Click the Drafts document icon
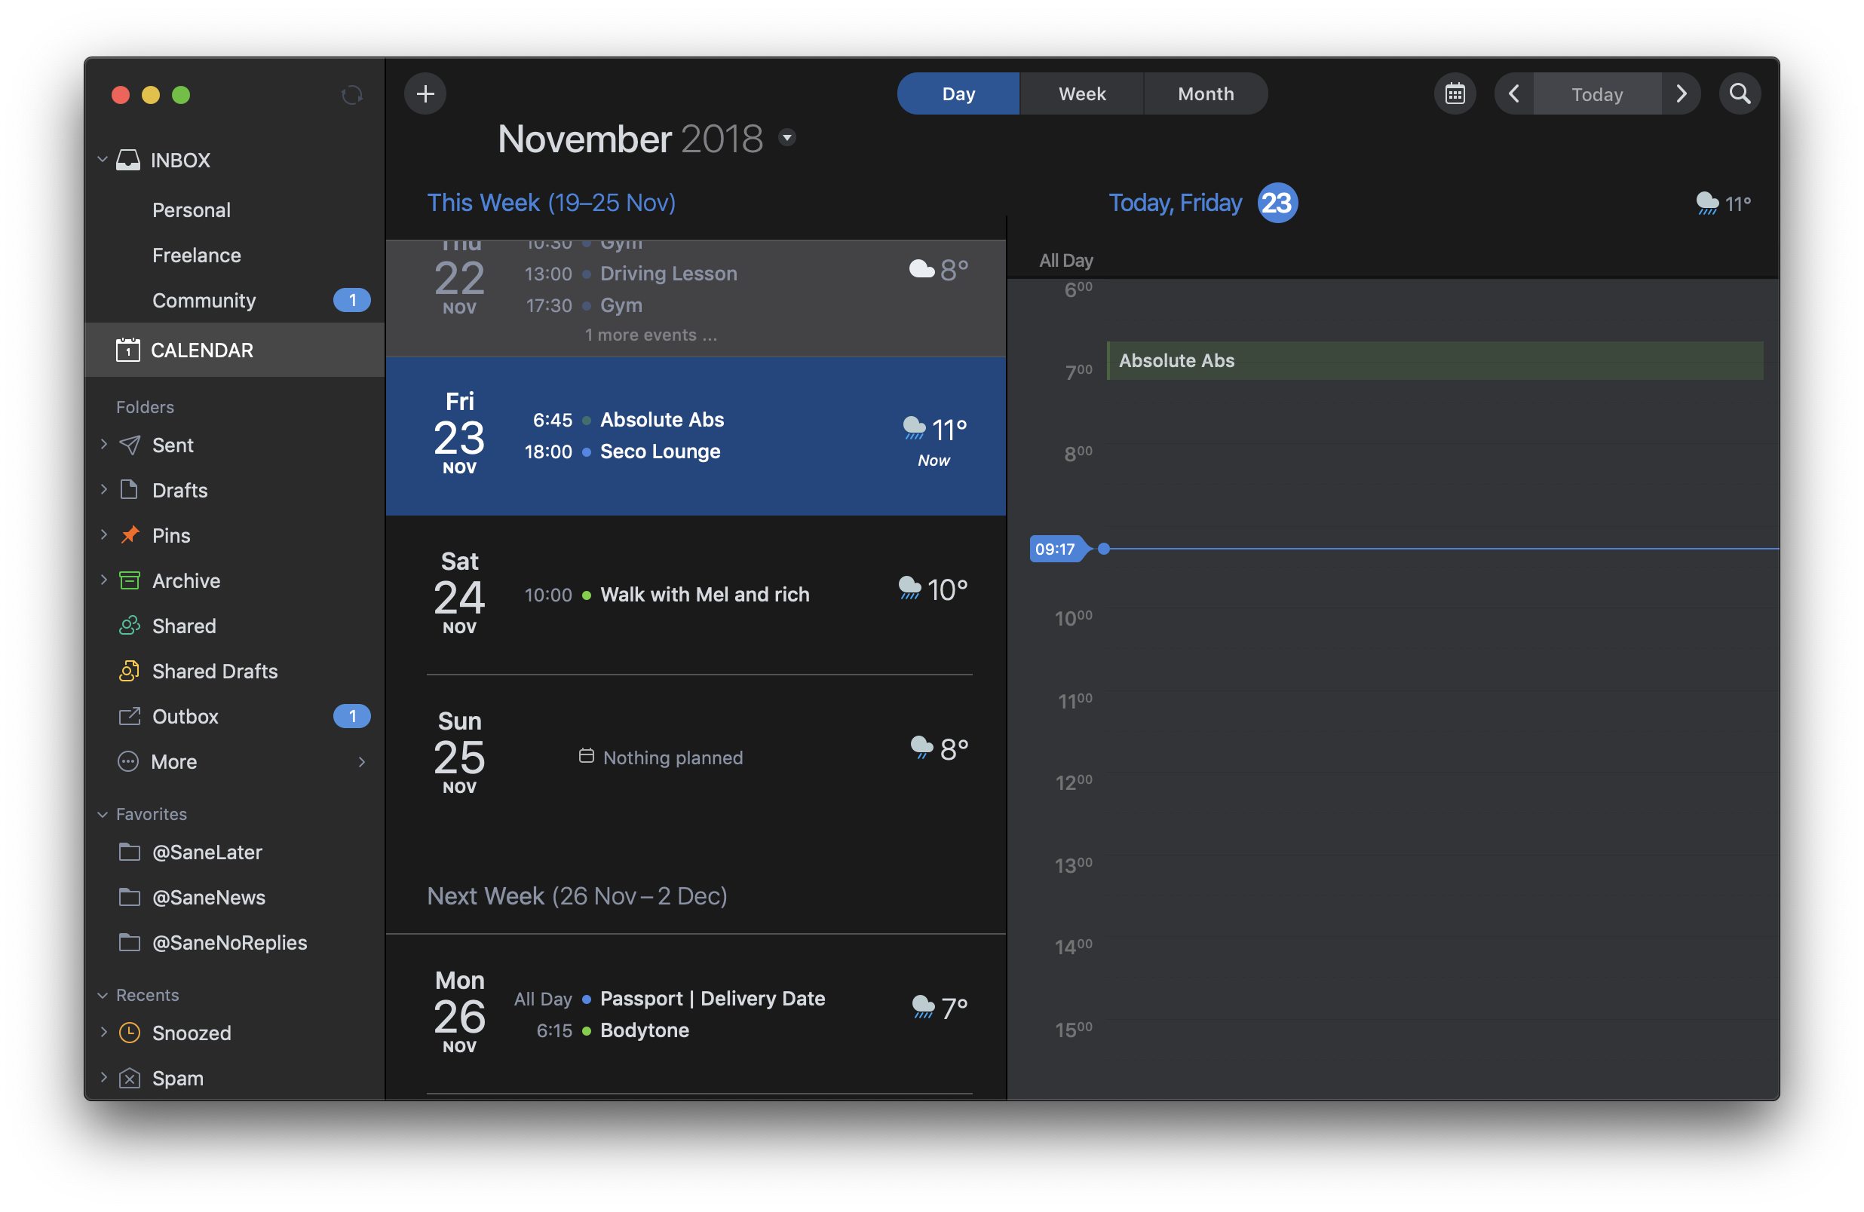Screen dimensions: 1864x1212 (x=129, y=490)
